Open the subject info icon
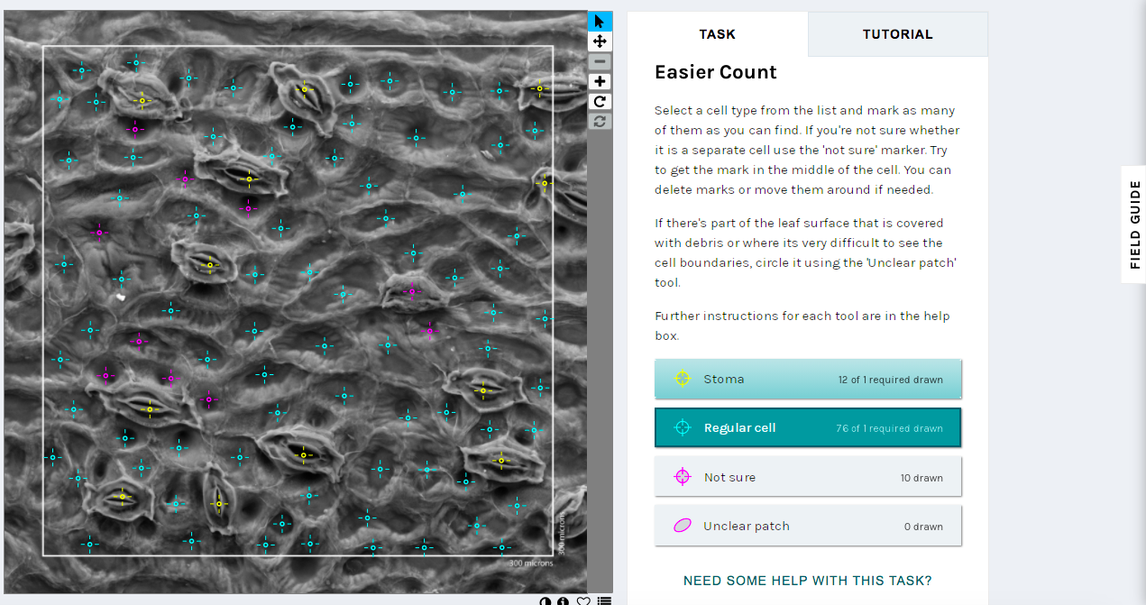Image resolution: width=1146 pixels, height=605 pixels. [x=564, y=600]
